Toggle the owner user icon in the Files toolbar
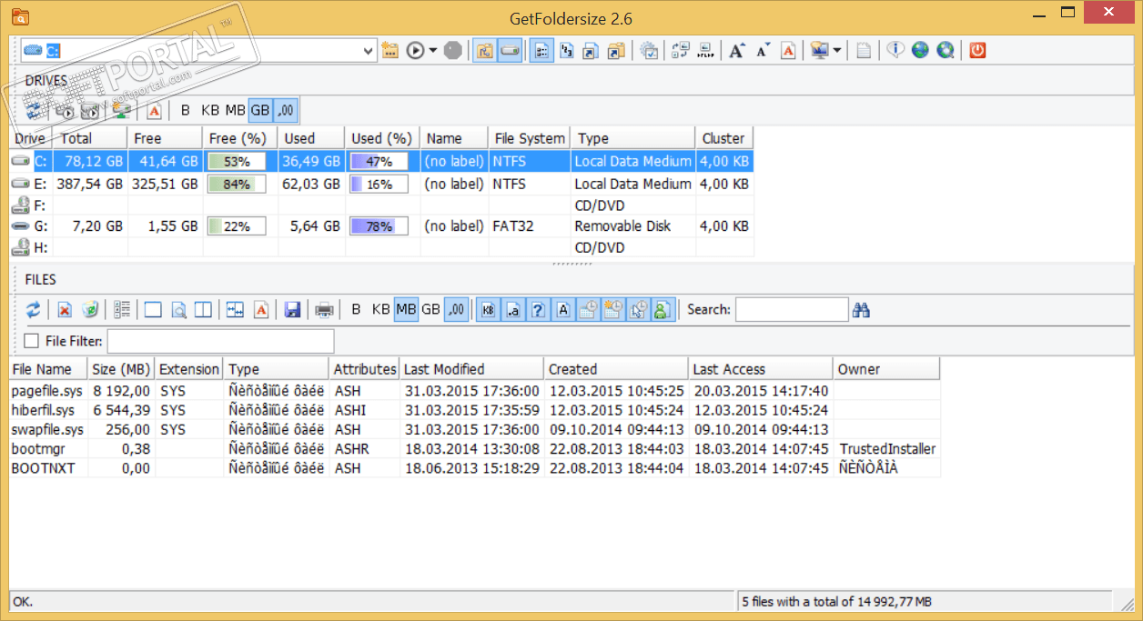Viewport: 1143px width, 621px height. coord(663,310)
